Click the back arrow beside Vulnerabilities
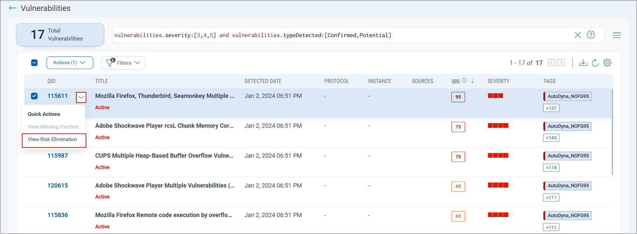 point(13,8)
